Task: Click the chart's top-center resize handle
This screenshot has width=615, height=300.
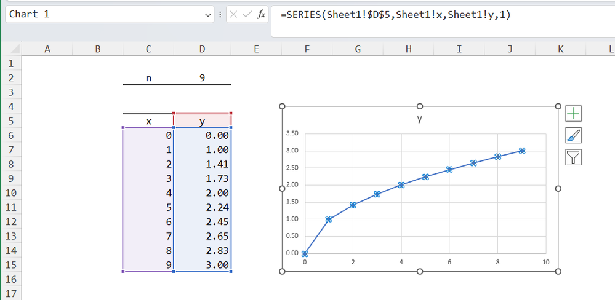Action: (420, 106)
